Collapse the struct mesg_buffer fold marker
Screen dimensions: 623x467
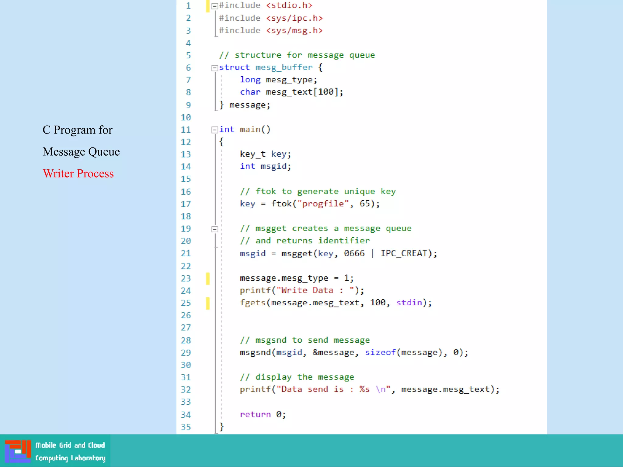point(214,68)
